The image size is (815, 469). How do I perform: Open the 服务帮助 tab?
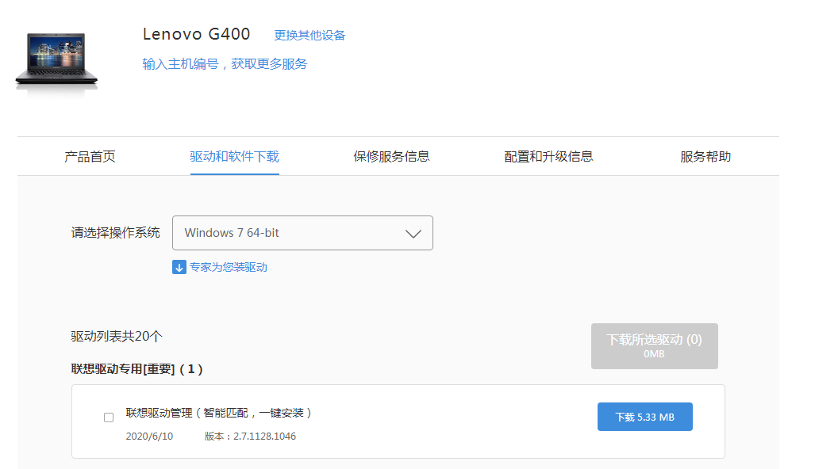(x=705, y=157)
